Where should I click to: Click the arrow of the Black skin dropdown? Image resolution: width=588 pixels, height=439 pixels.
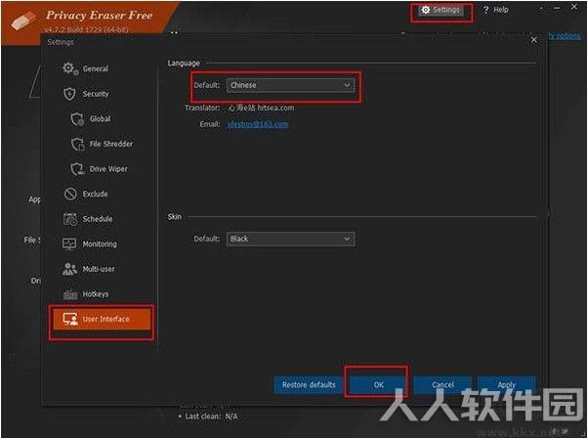tap(347, 239)
